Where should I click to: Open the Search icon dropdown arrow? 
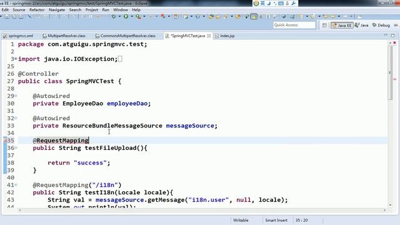coord(232,17)
